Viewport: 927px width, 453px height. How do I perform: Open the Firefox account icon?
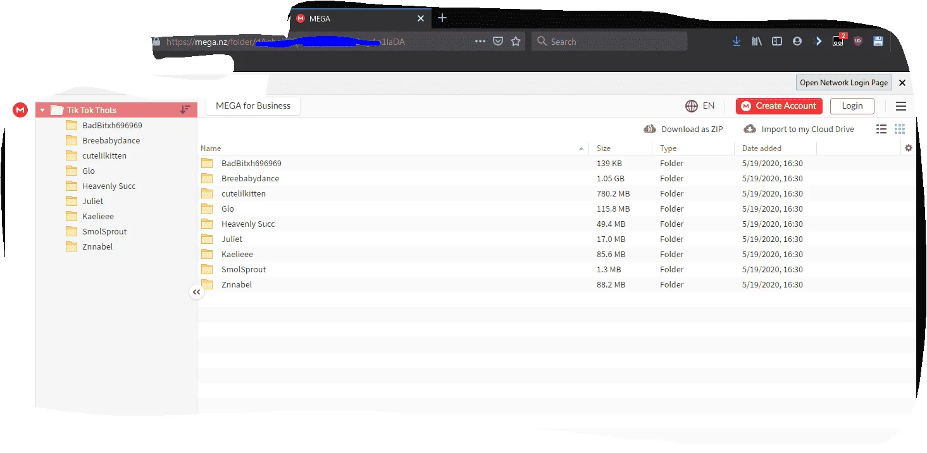coord(797,41)
